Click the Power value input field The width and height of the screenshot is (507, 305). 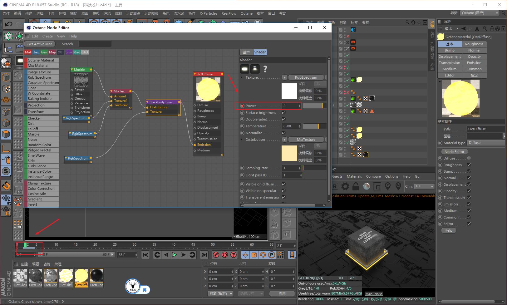click(x=292, y=106)
